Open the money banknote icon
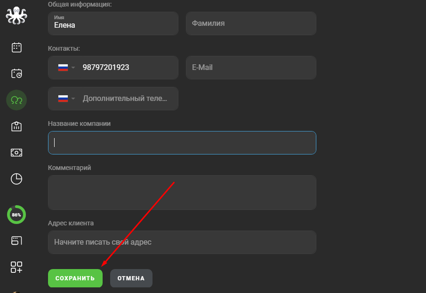Image resolution: width=426 pixels, height=293 pixels. coord(16,153)
